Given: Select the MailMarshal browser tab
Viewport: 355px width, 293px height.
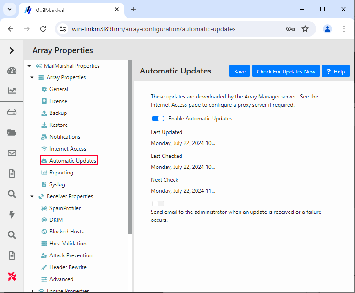Looking at the screenshot, I should (x=71, y=10).
